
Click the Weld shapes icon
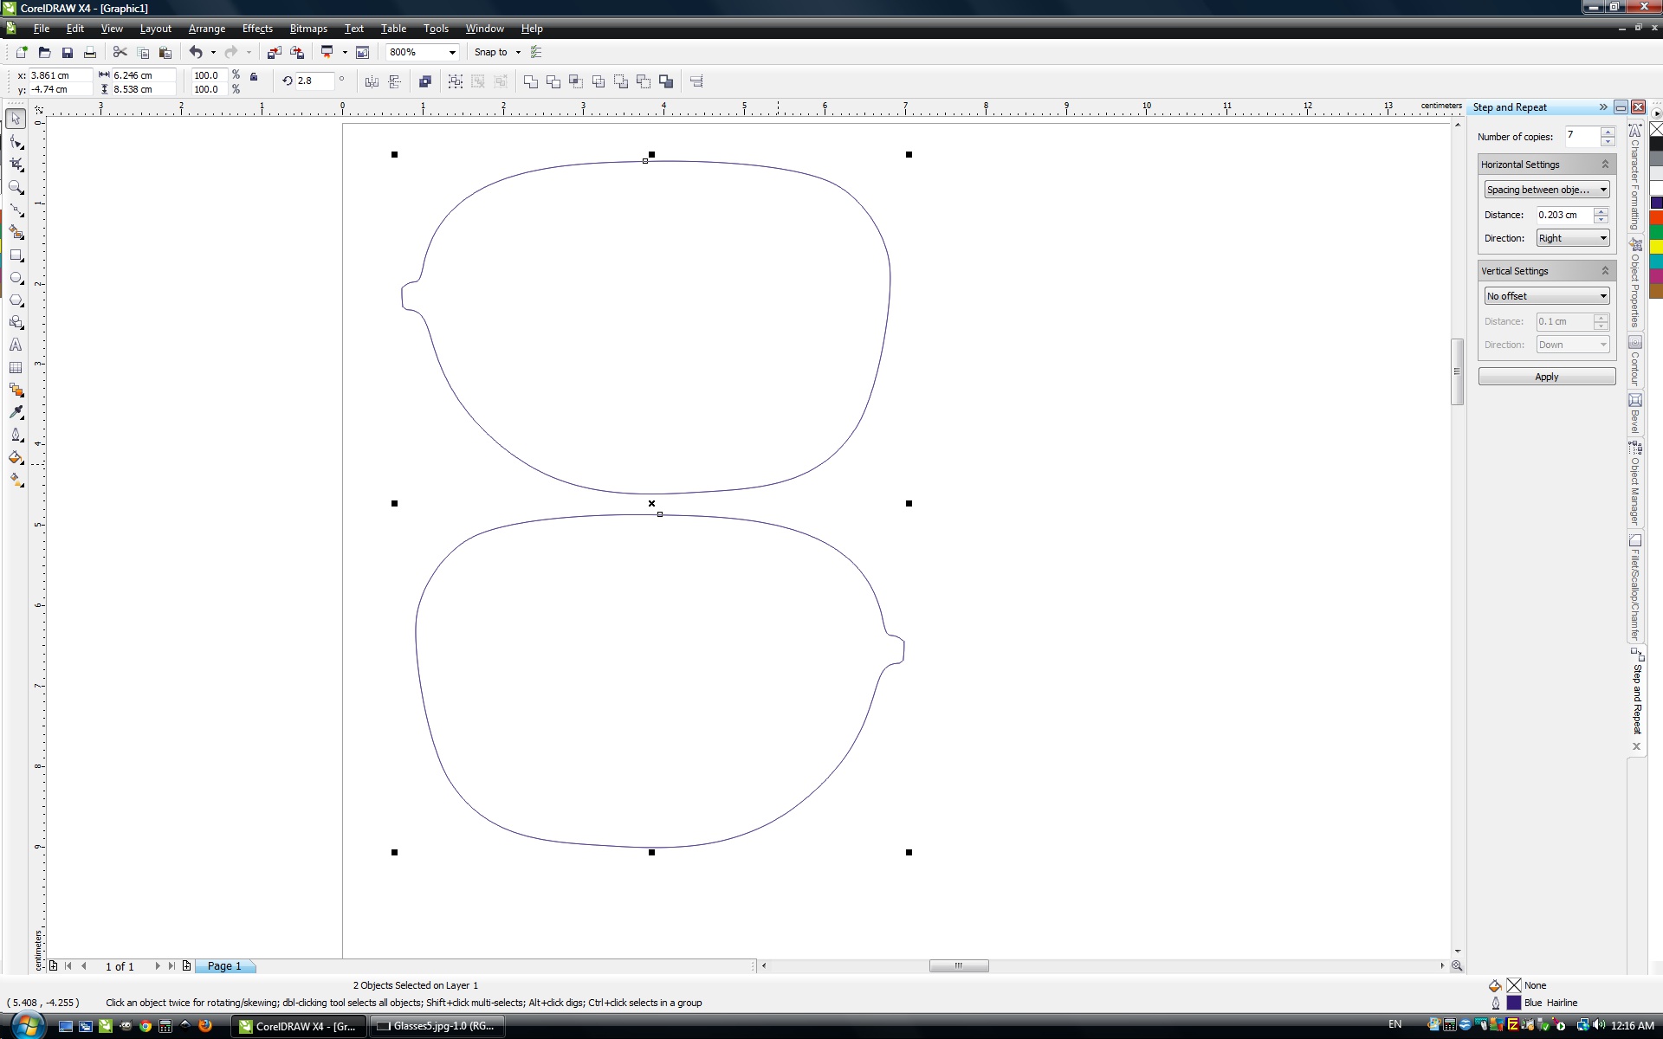tap(531, 81)
